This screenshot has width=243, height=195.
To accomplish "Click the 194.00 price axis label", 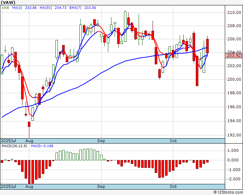I will (x=234, y=121).
